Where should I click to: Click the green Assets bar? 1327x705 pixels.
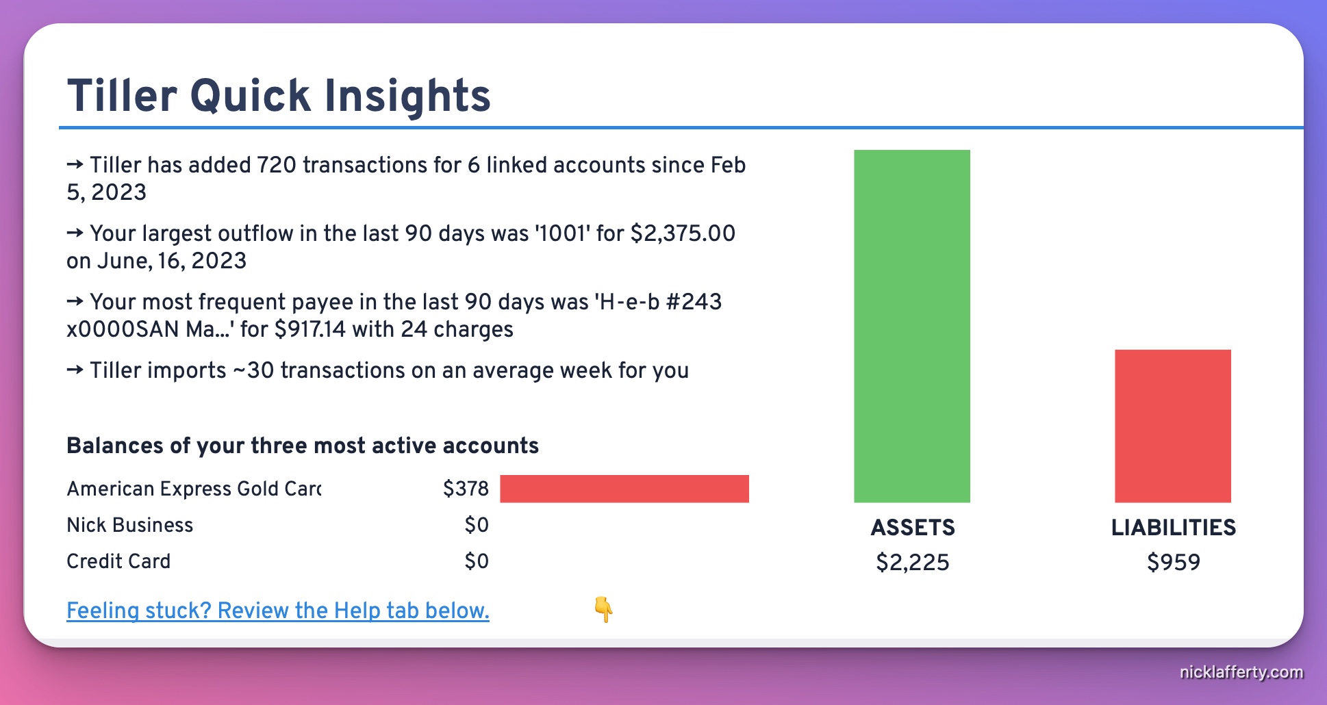[911, 326]
